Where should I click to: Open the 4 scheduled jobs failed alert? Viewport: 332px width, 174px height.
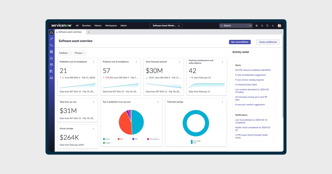pos(246,85)
